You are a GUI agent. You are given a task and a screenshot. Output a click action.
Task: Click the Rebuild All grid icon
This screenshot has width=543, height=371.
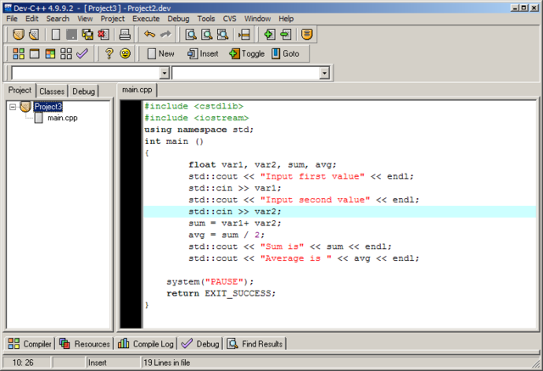coord(66,53)
